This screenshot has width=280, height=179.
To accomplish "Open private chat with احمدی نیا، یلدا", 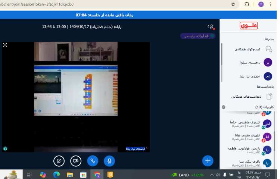I will [x=248, y=76].
